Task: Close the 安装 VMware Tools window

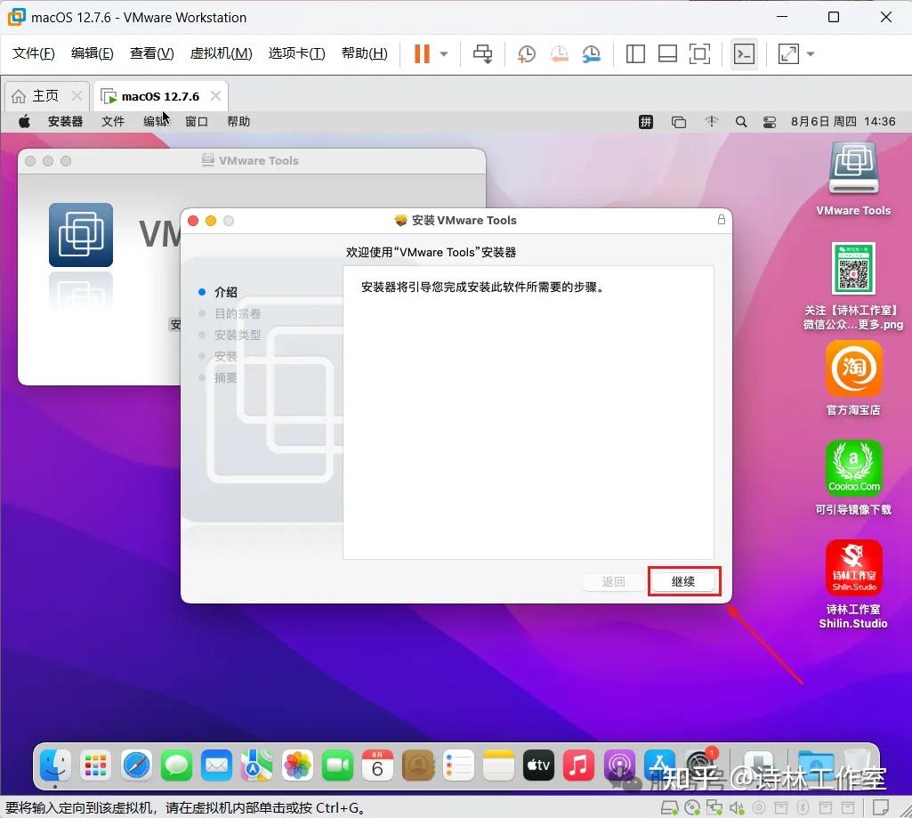Action: (193, 221)
